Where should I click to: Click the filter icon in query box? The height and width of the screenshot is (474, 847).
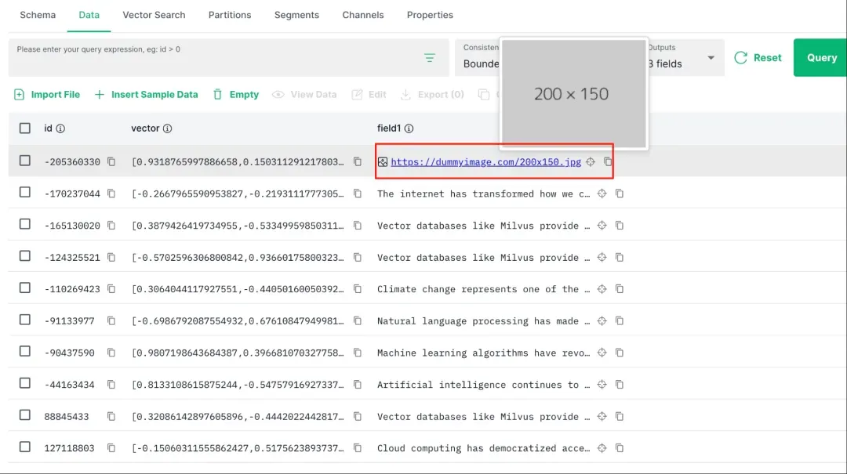pyautogui.click(x=430, y=58)
